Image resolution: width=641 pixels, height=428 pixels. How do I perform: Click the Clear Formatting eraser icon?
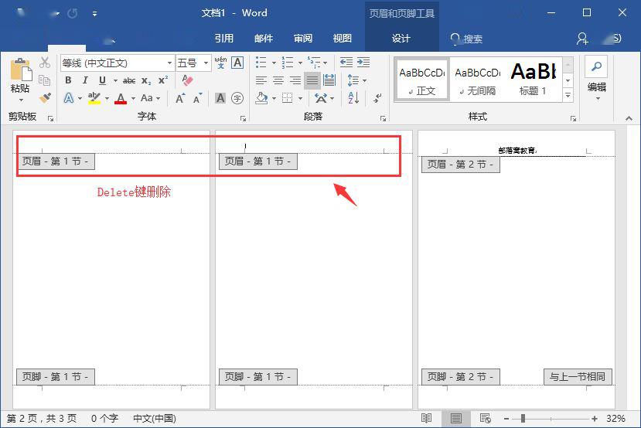click(187, 80)
